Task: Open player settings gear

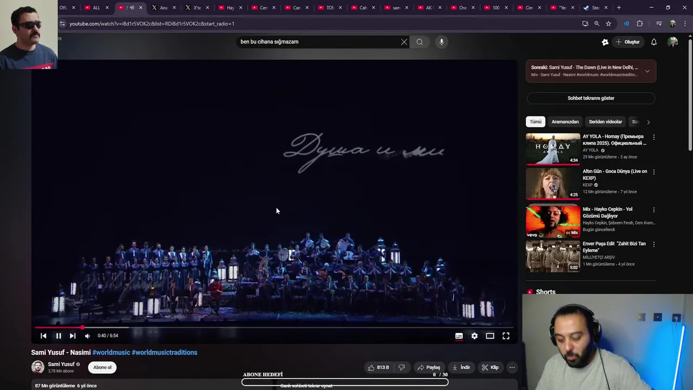Action: coord(474,336)
